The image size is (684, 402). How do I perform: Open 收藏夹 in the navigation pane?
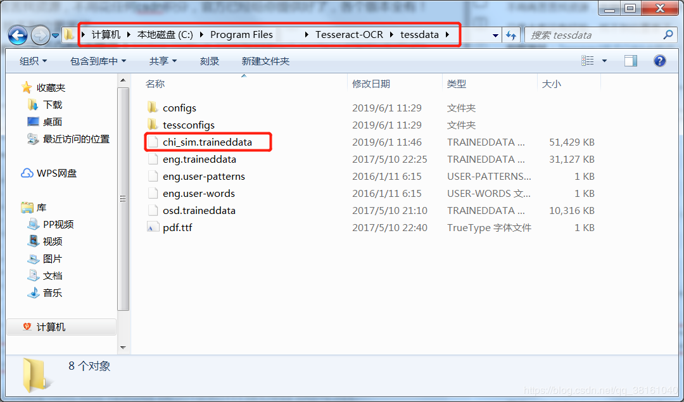pyautogui.click(x=51, y=87)
